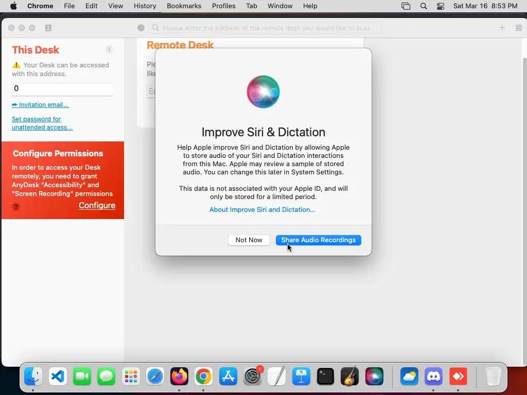Open the Window menu
The width and height of the screenshot is (527, 395).
(280, 6)
